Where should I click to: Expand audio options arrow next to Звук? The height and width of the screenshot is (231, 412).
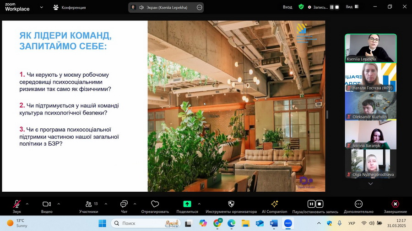click(x=27, y=204)
